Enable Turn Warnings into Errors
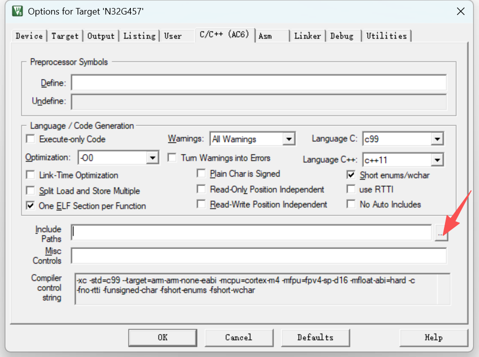Image resolution: width=479 pixels, height=357 pixels. coord(172,158)
